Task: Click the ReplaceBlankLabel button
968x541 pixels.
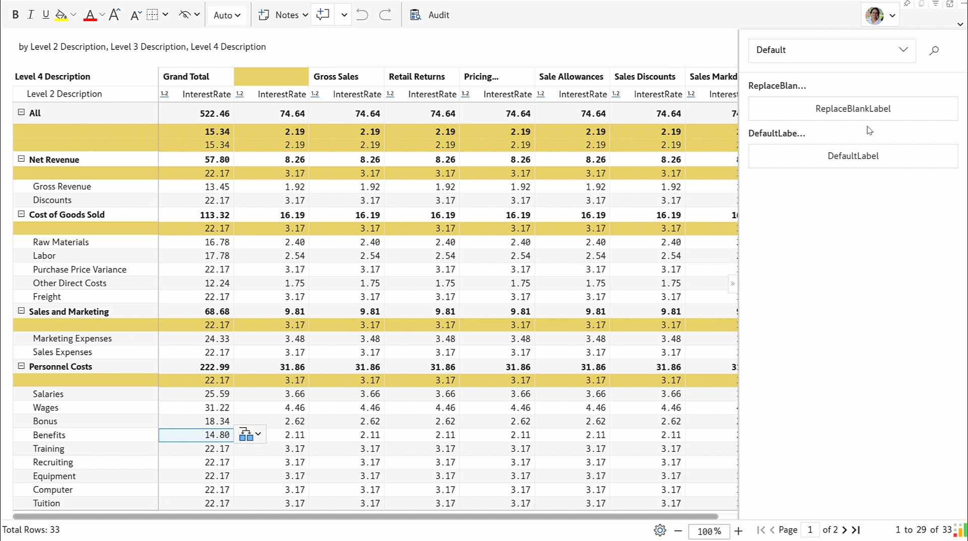Action: 853,109
